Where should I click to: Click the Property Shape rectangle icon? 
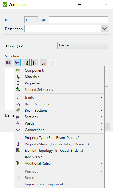18,144
